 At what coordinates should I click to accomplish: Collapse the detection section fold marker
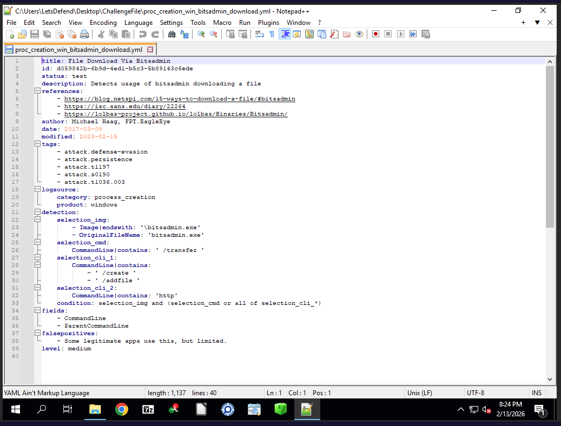click(37, 212)
